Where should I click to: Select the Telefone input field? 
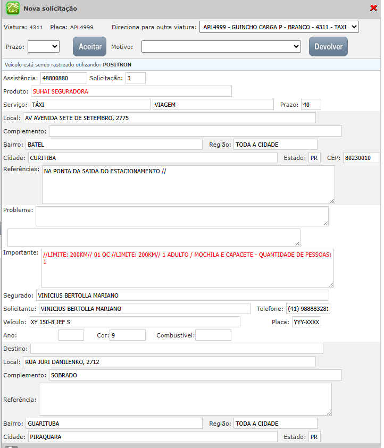click(307, 309)
